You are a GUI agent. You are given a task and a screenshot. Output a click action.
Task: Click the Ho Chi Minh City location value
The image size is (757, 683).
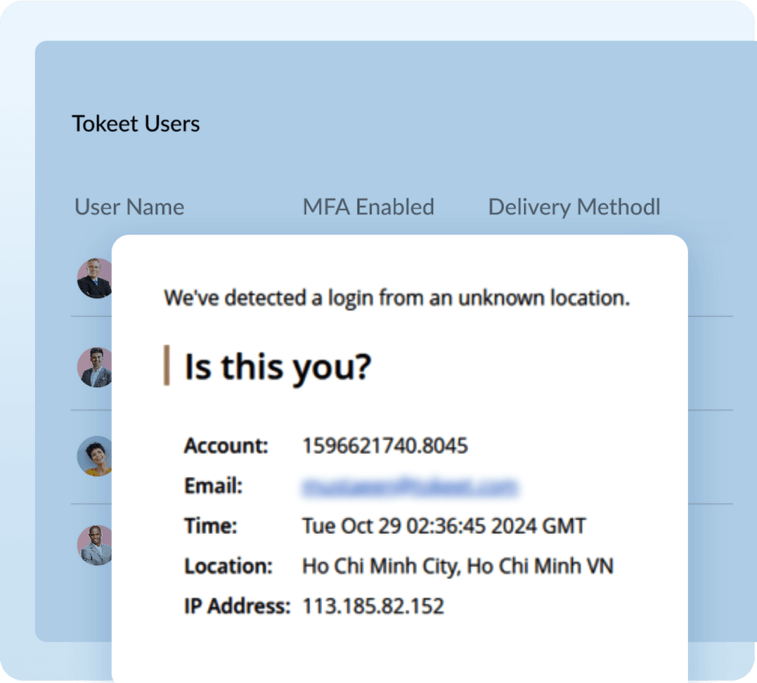457,567
